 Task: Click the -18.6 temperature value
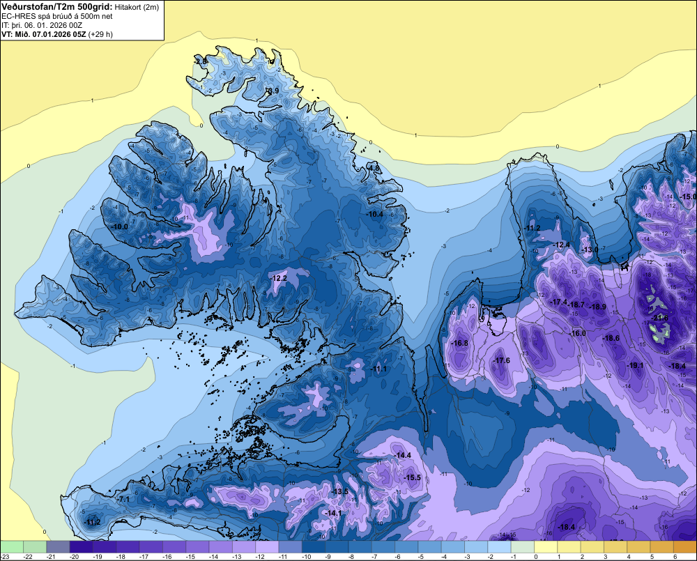click(611, 338)
